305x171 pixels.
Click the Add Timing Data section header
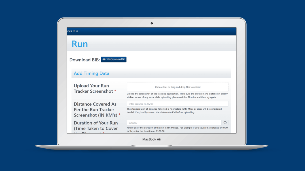[x=91, y=73]
